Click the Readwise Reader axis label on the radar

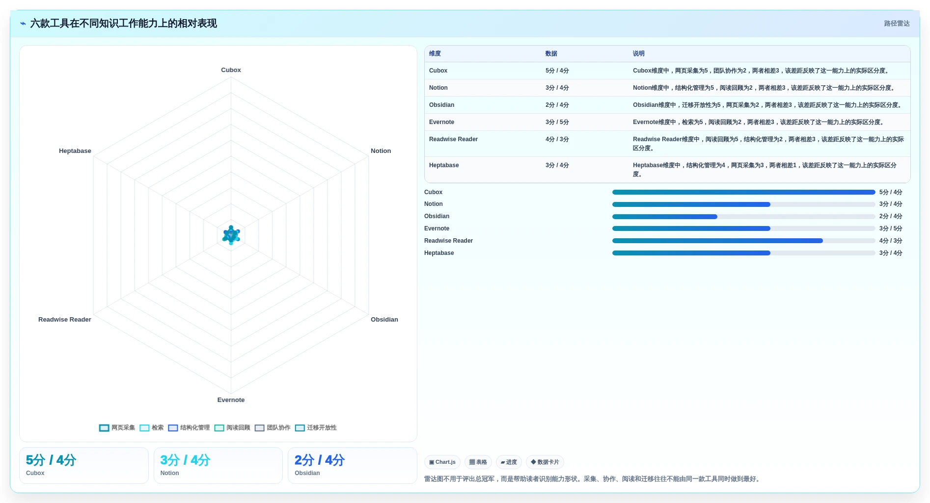[65, 320]
